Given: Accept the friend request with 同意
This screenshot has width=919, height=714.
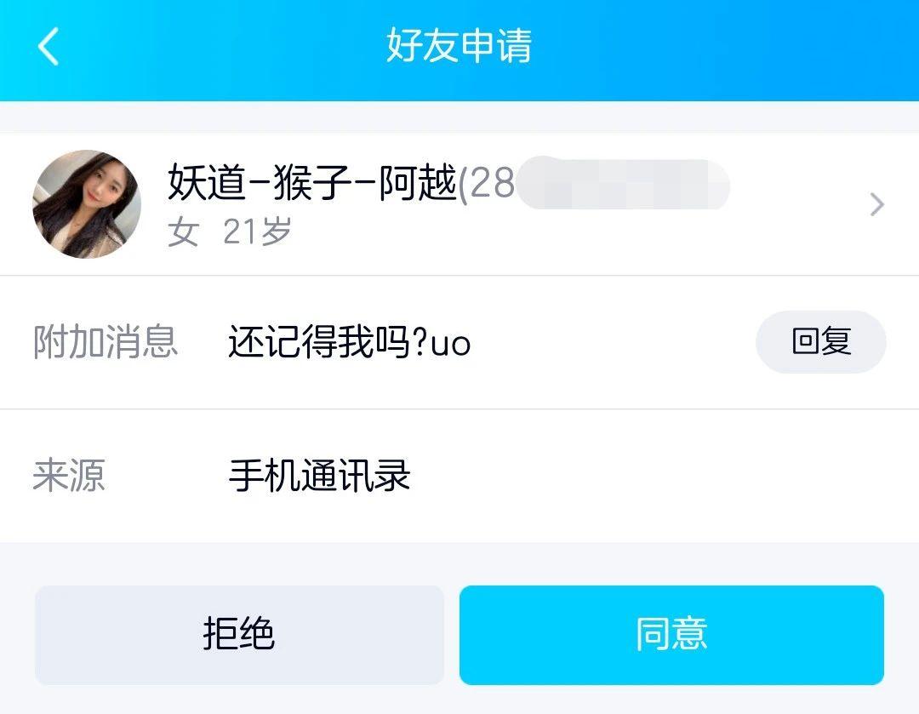Looking at the screenshot, I should point(671,634).
